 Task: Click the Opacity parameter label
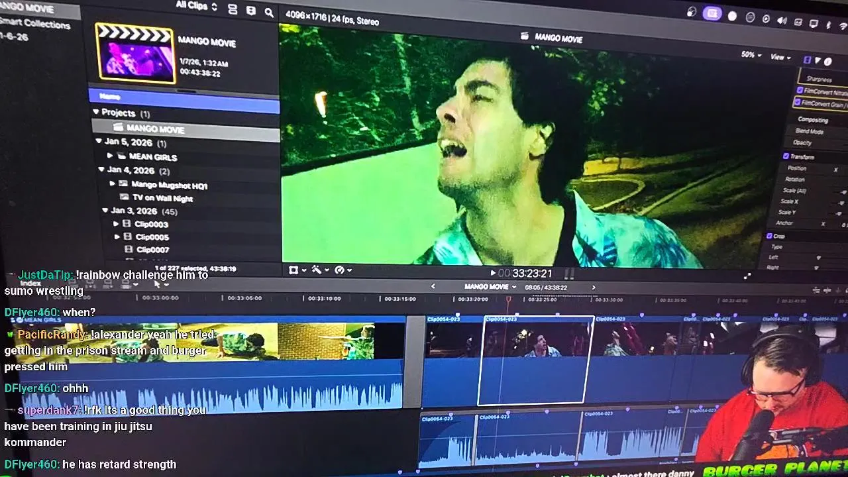[802, 142]
